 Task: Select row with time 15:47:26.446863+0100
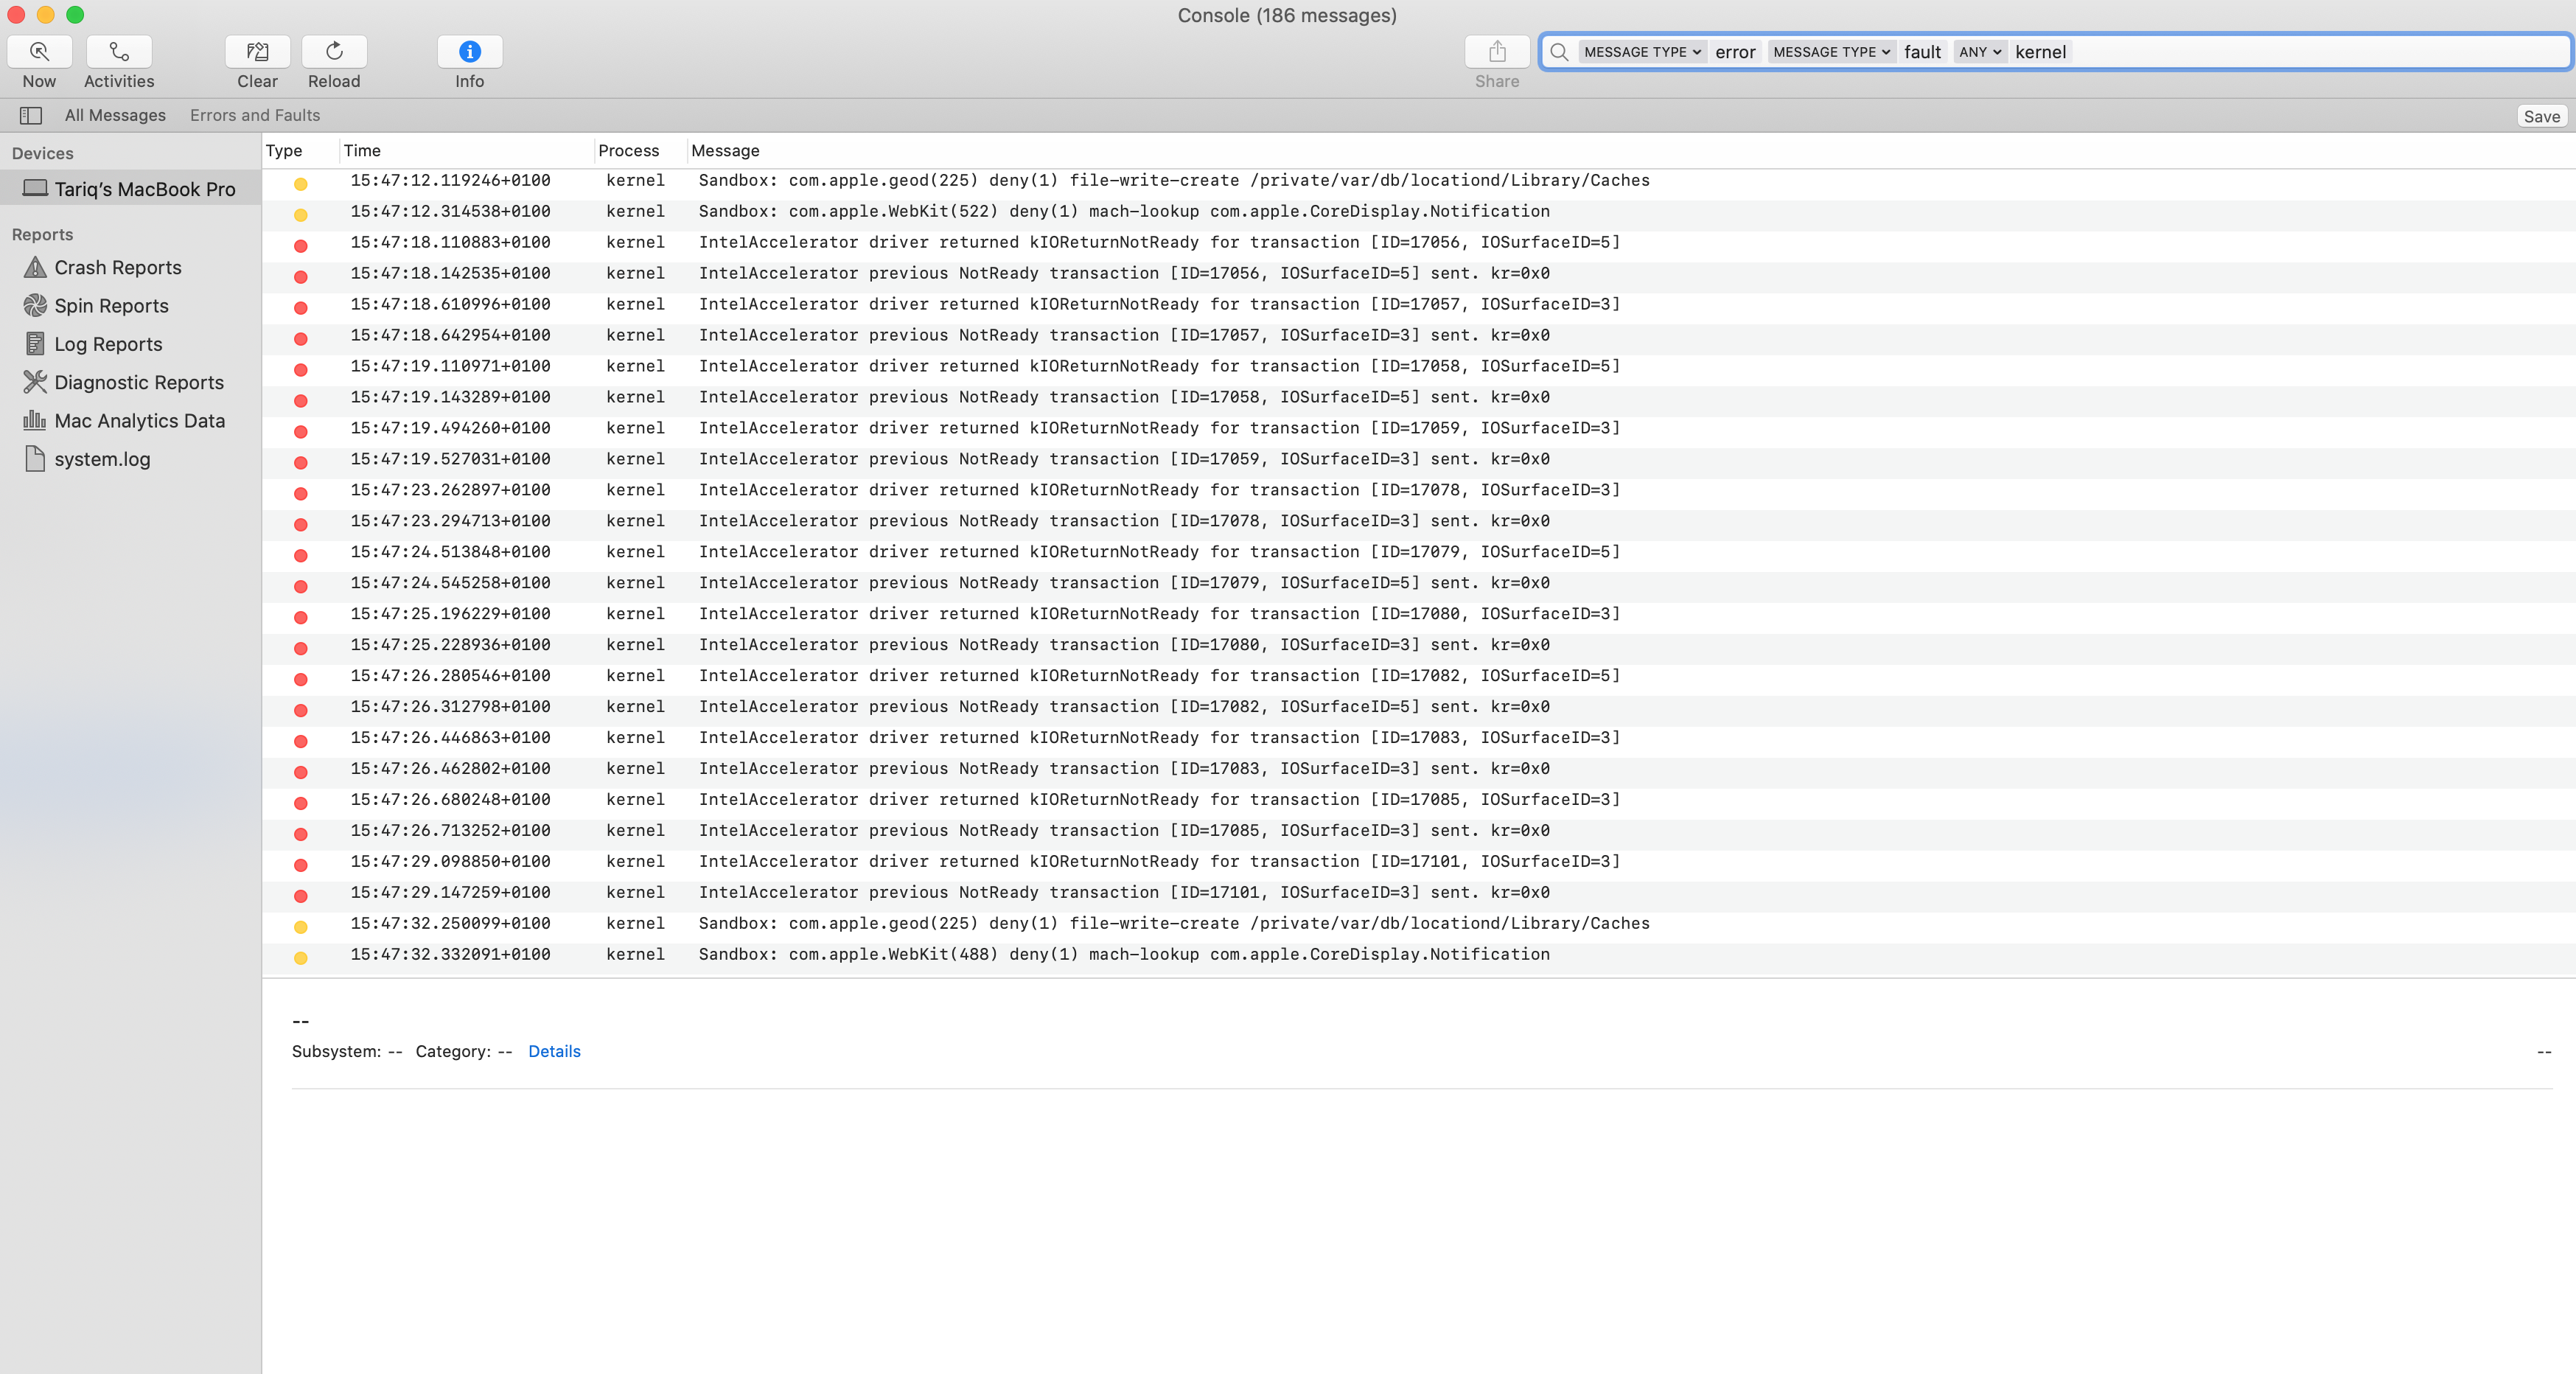(1419, 738)
